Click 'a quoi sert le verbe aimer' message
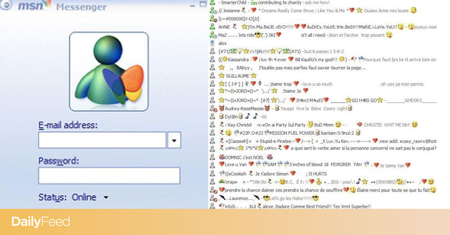Screen dimensions: 450x235 [x=363, y=149]
